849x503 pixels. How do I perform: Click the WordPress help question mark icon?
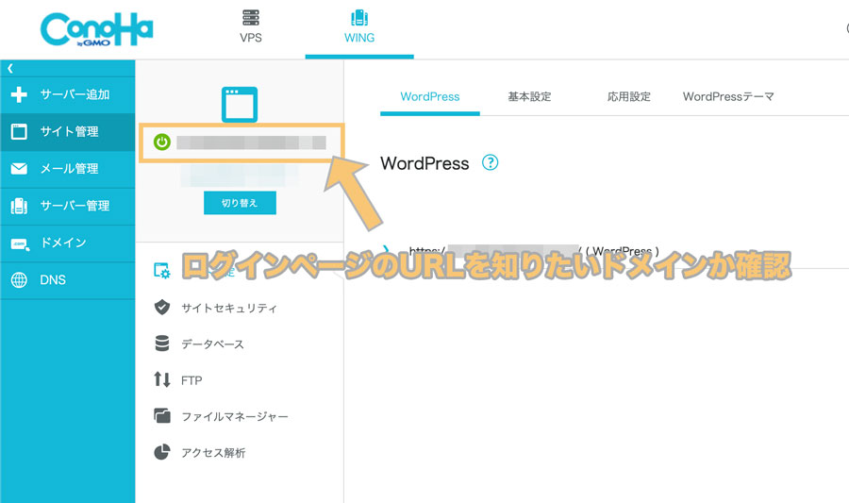(x=490, y=162)
